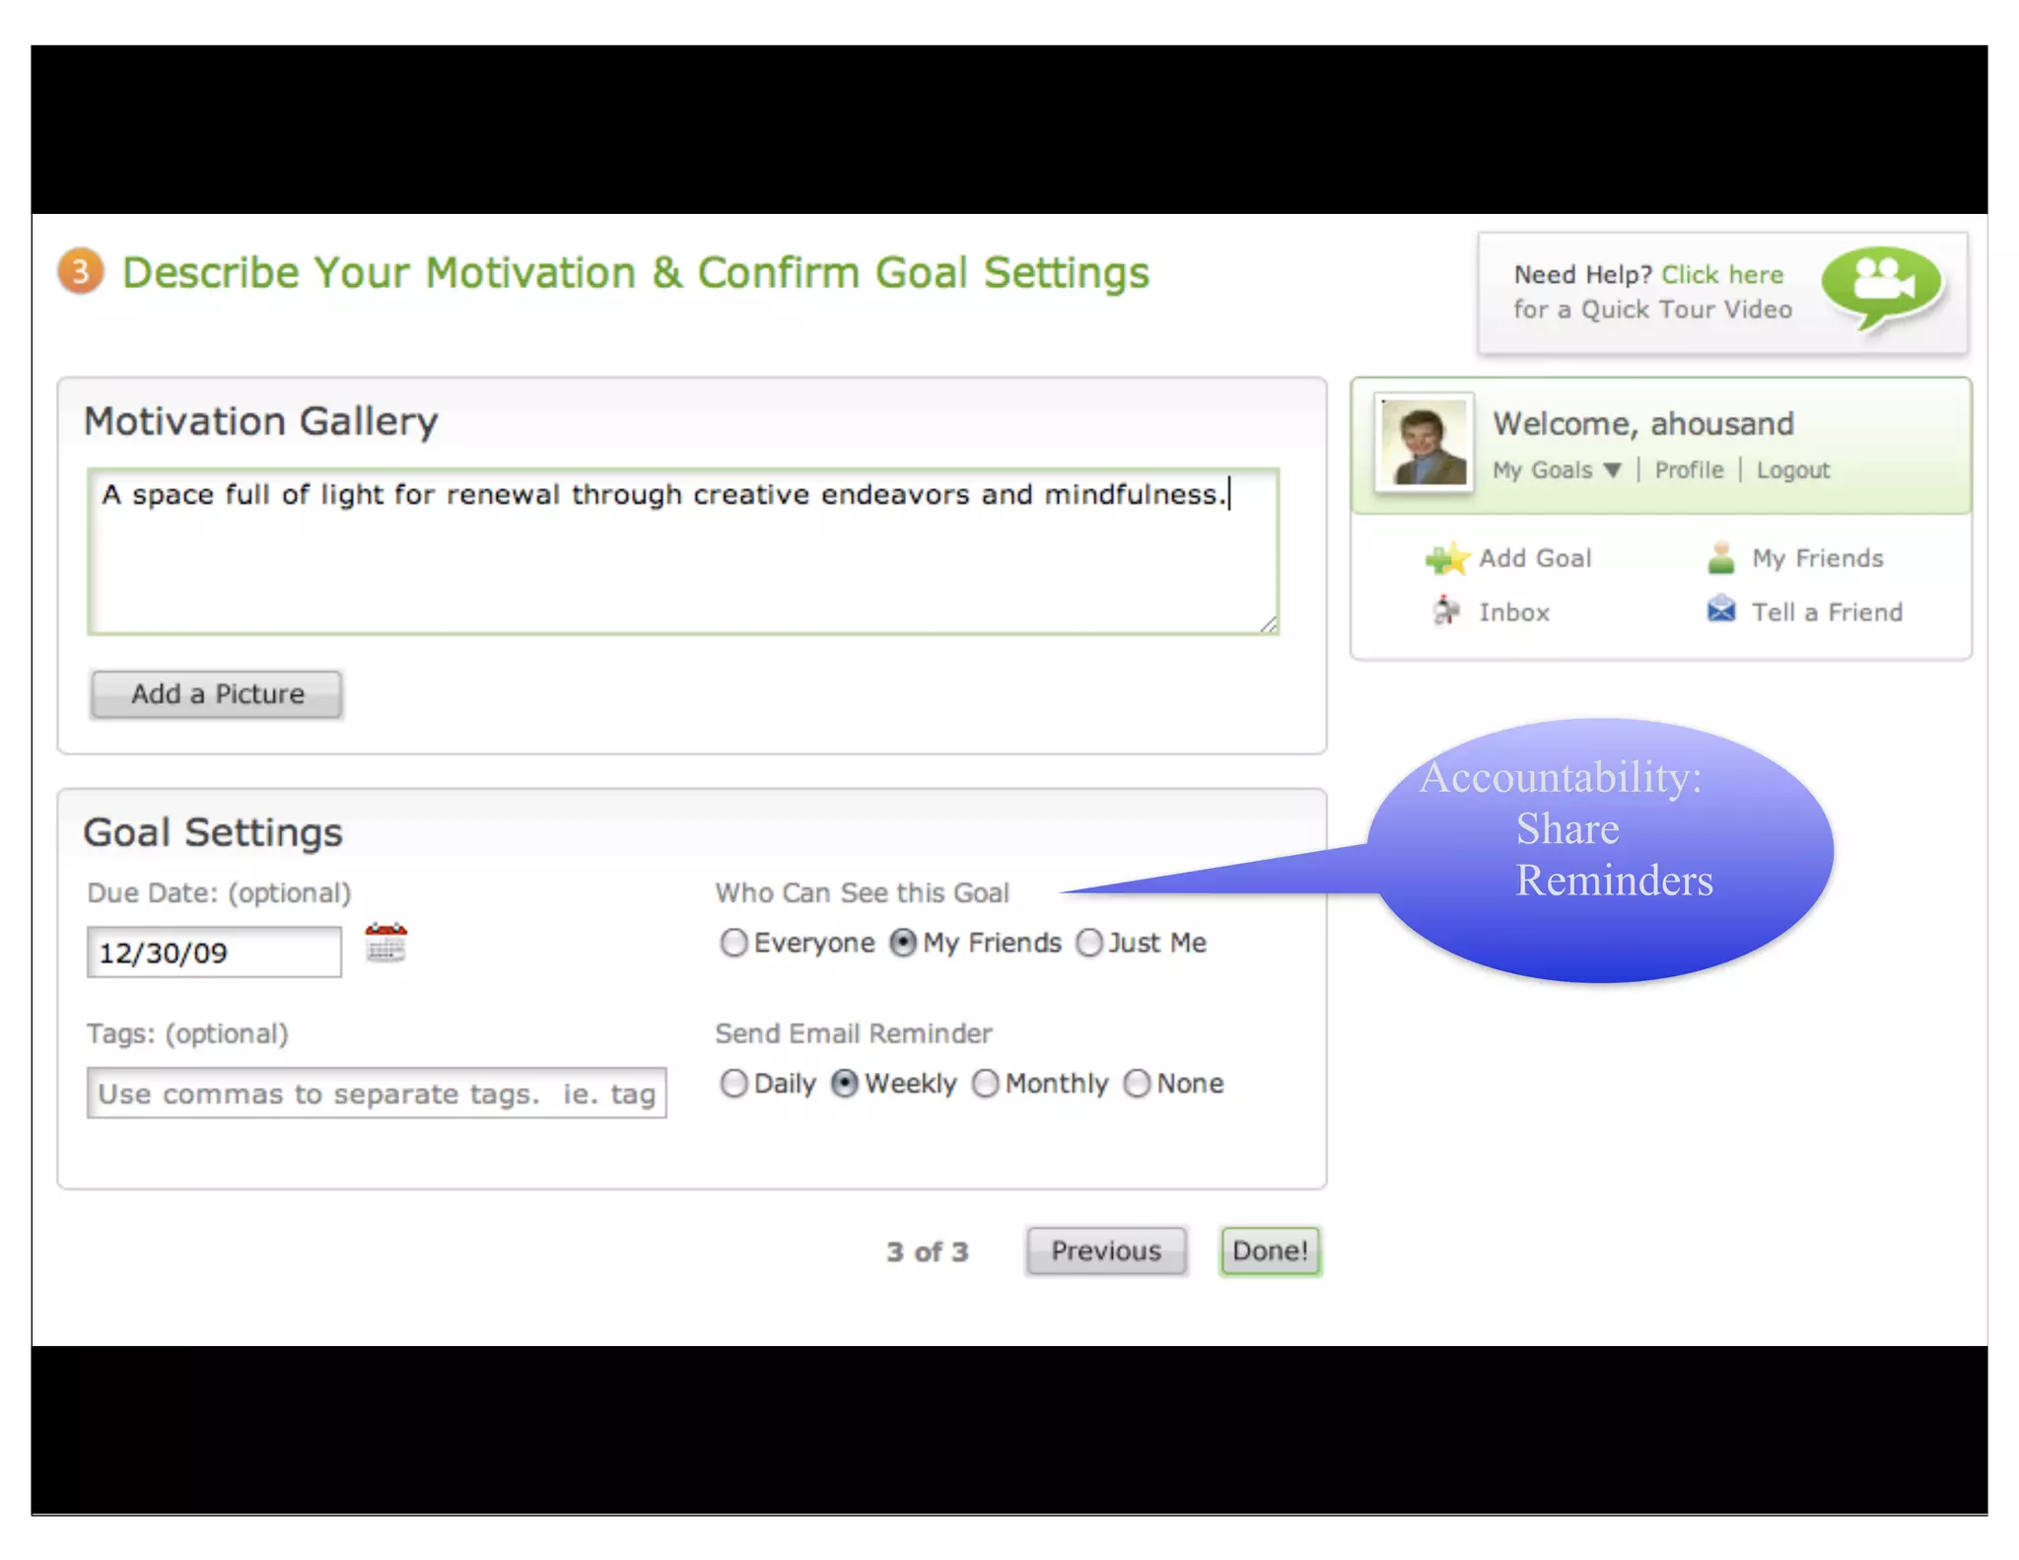The height and width of the screenshot is (1560, 2019).
Task: Click the My Friends person icon
Action: (1720, 558)
